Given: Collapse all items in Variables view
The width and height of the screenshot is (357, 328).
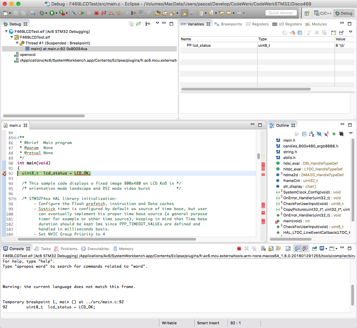Looking at the screenshot, I should (300, 33).
